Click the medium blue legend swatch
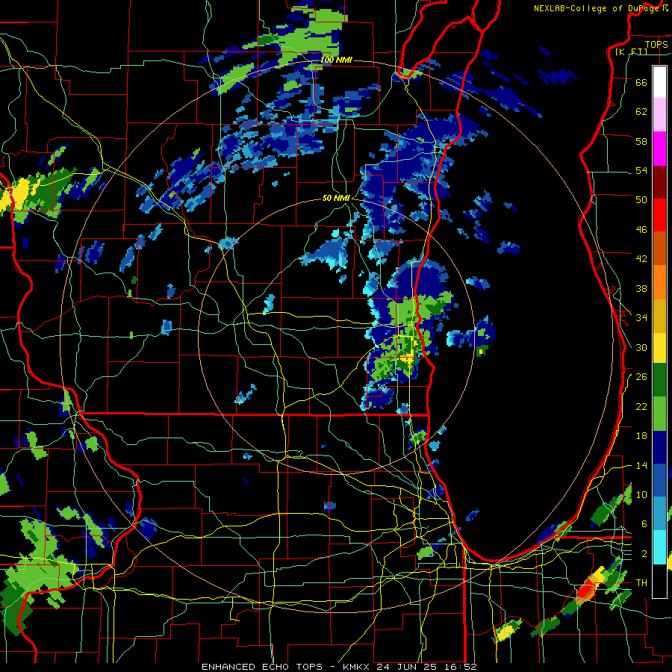Image resolution: width=672 pixels, height=672 pixels. click(x=659, y=481)
